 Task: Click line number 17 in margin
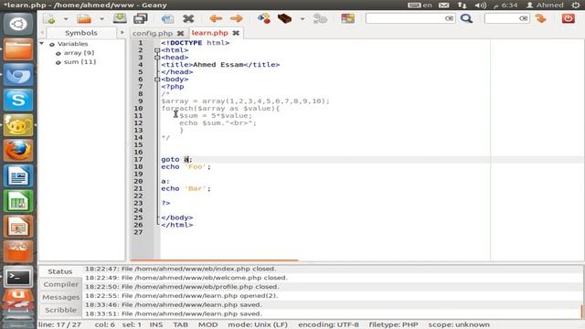[138, 159]
